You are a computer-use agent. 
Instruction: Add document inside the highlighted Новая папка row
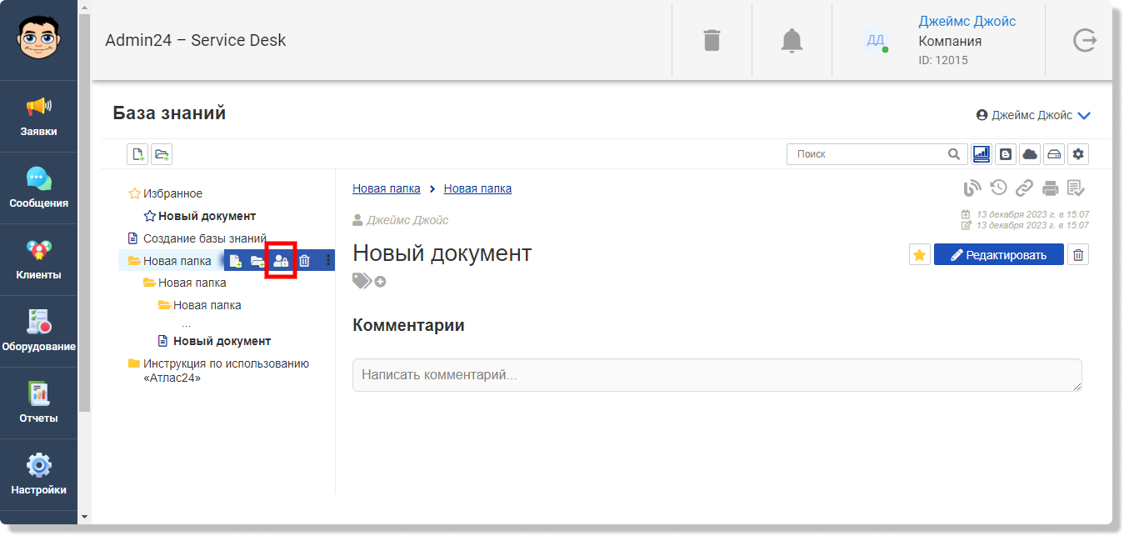pos(236,261)
